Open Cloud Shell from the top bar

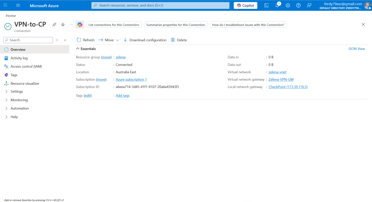coord(266,5)
